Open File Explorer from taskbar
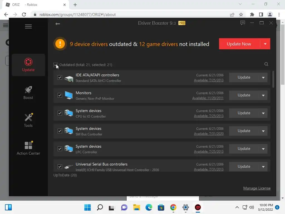Screen dimensions: 285x214 (x=136, y=207)
